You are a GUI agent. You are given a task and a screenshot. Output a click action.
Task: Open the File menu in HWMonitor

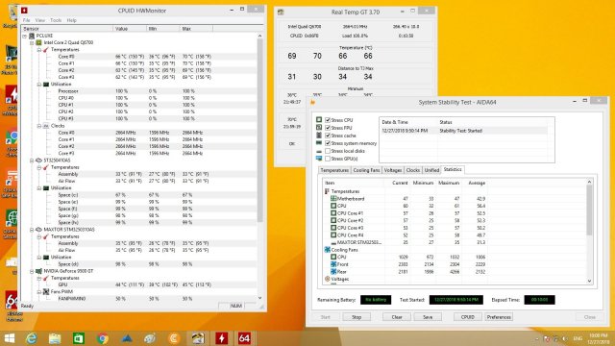tap(26, 20)
